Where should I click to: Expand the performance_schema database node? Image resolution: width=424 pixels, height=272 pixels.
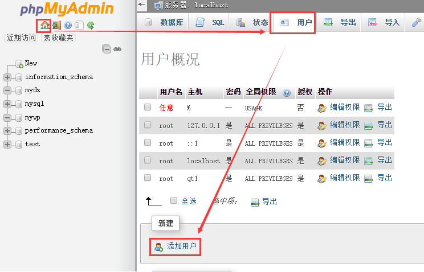pos(7,131)
